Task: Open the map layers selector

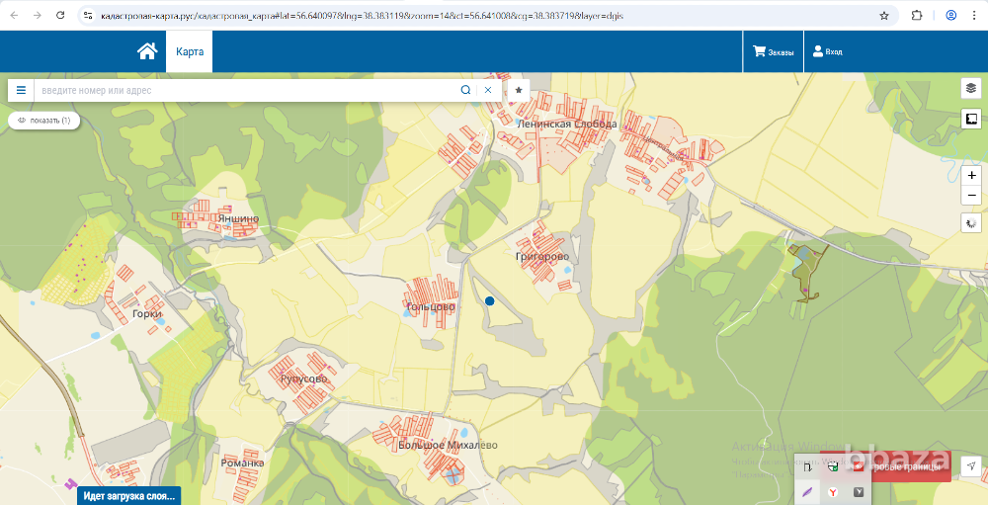Action: tap(971, 88)
